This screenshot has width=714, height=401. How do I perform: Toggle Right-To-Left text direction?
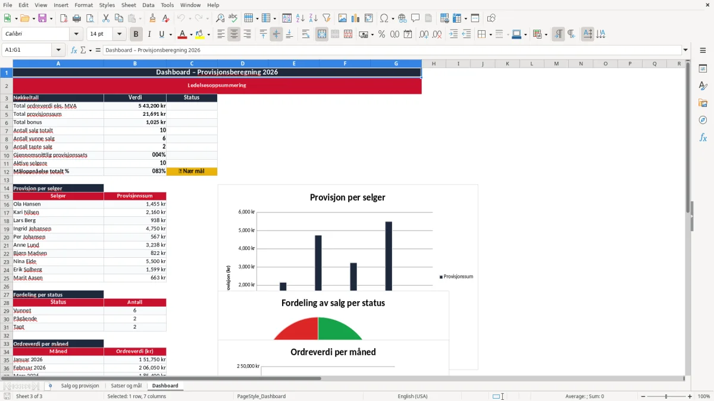[x=571, y=34]
